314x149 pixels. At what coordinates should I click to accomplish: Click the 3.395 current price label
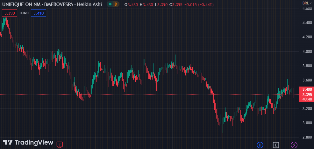[x=307, y=94]
